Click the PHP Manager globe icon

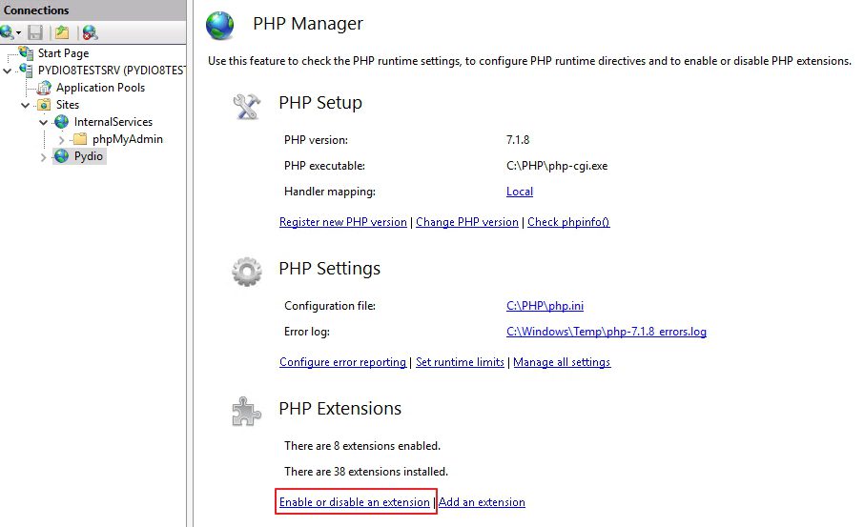220,26
